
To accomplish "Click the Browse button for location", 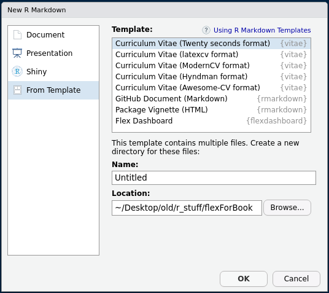I will 287,208.
